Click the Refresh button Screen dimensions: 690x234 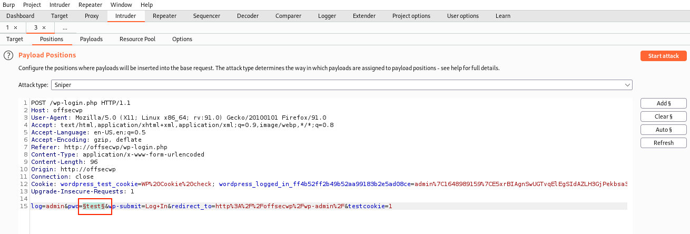click(663, 143)
